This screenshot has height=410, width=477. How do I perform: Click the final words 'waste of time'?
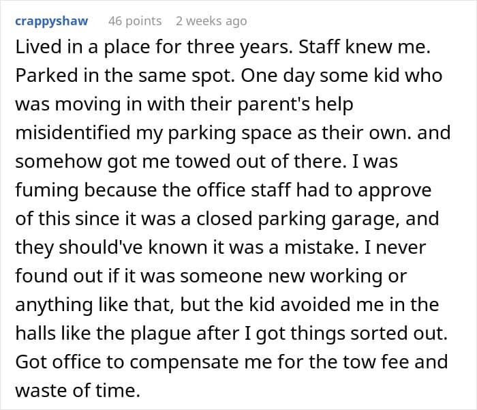(80, 390)
